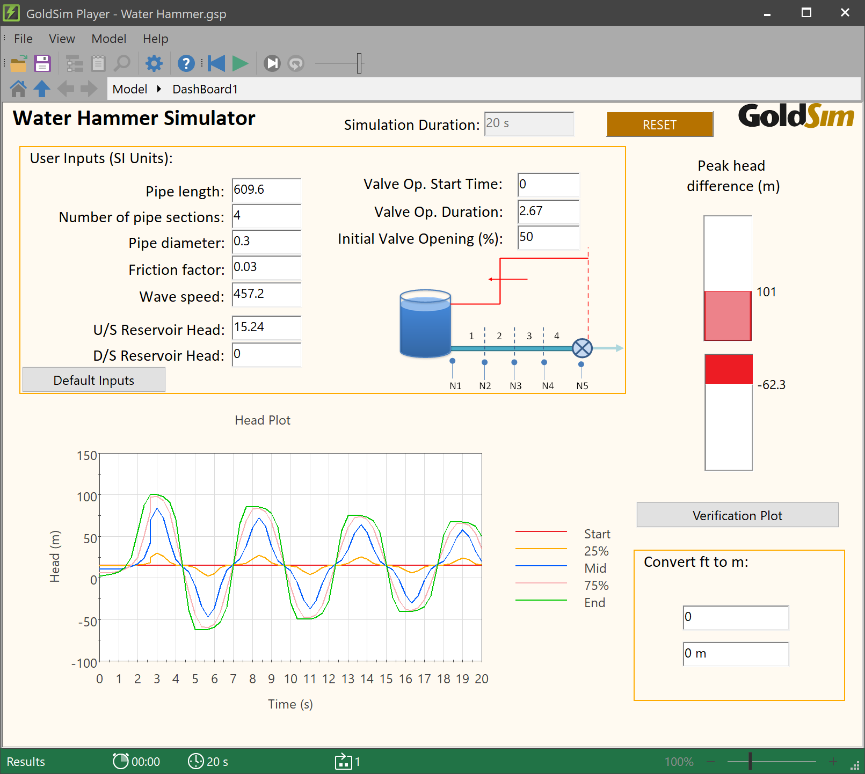Click the orange RESET button
This screenshot has width=865, height=774.
(660, 125)
